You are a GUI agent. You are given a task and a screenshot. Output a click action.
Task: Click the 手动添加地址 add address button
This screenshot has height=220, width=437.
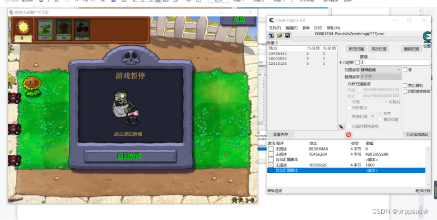(417, 135)
